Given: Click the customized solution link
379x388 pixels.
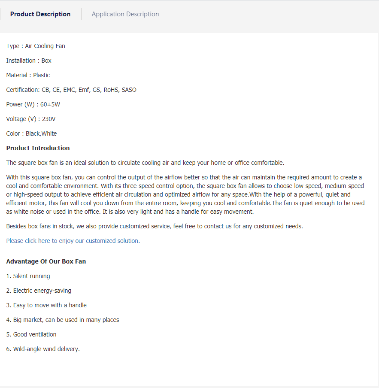Looking at the screenshot, I should [x=73, y=241].
